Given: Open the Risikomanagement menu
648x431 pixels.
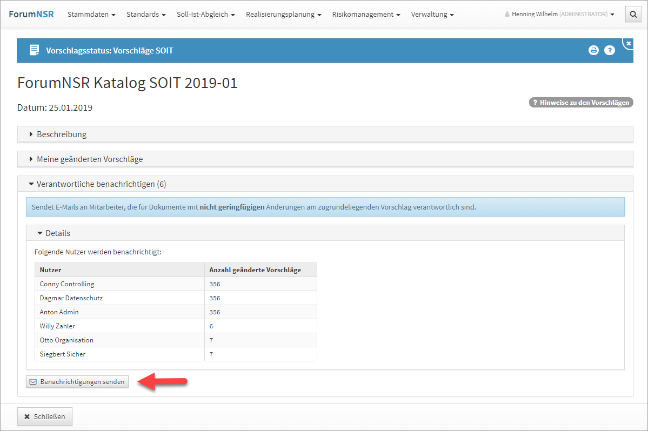Looking at the screenshot, I should [366, 15].
